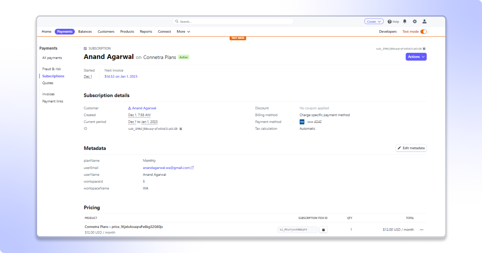Image resolution: width=482 pixels, height=253 pixels.
Task: Open the next invoice $14.52 link
Action: pos(121,77)
